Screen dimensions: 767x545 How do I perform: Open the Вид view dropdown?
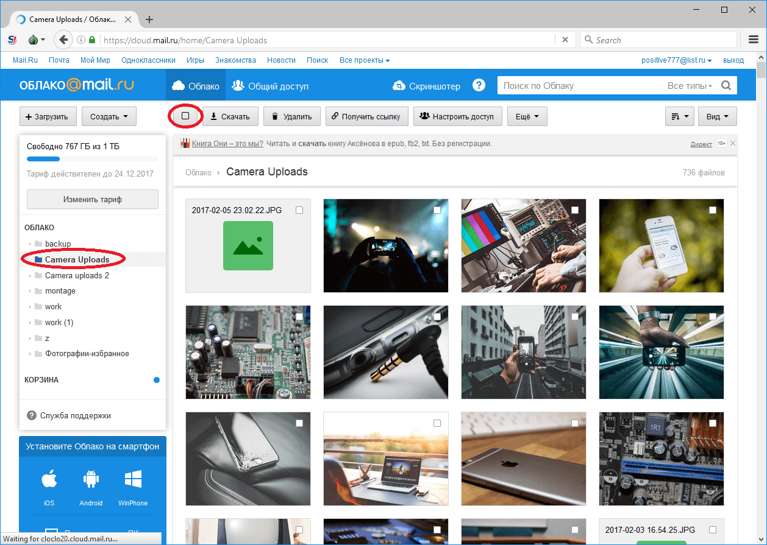pyautogui.click(x=717, y=116)
